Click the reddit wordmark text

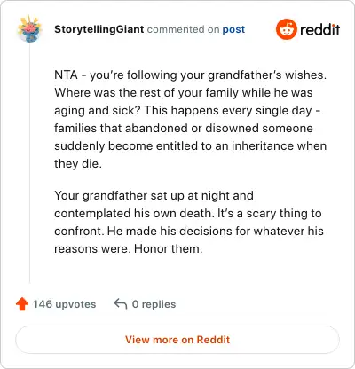point(320,29)
